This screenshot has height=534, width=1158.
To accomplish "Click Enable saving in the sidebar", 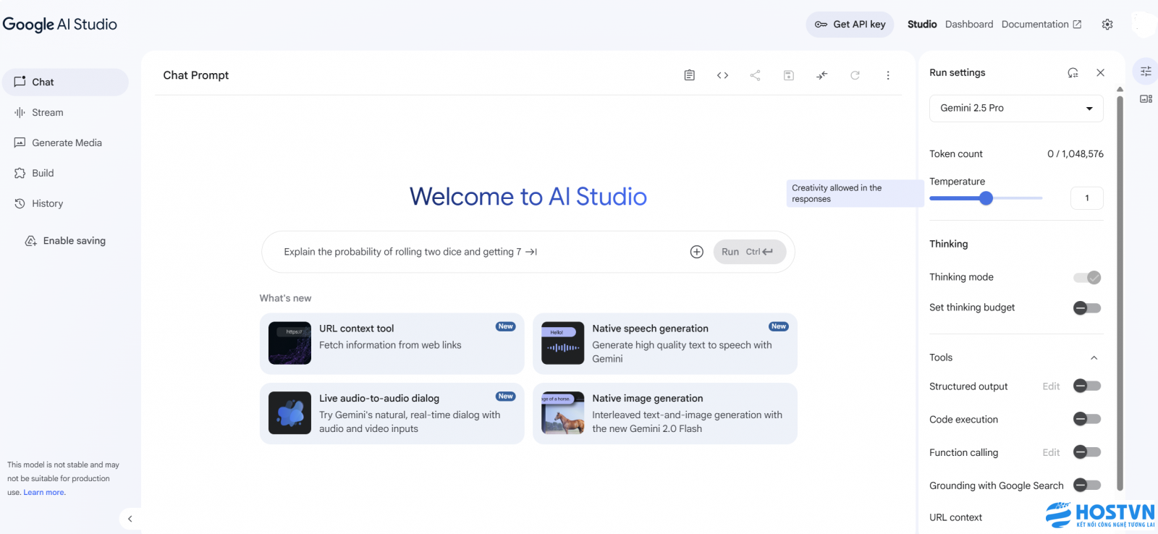I will coord(65,241).
